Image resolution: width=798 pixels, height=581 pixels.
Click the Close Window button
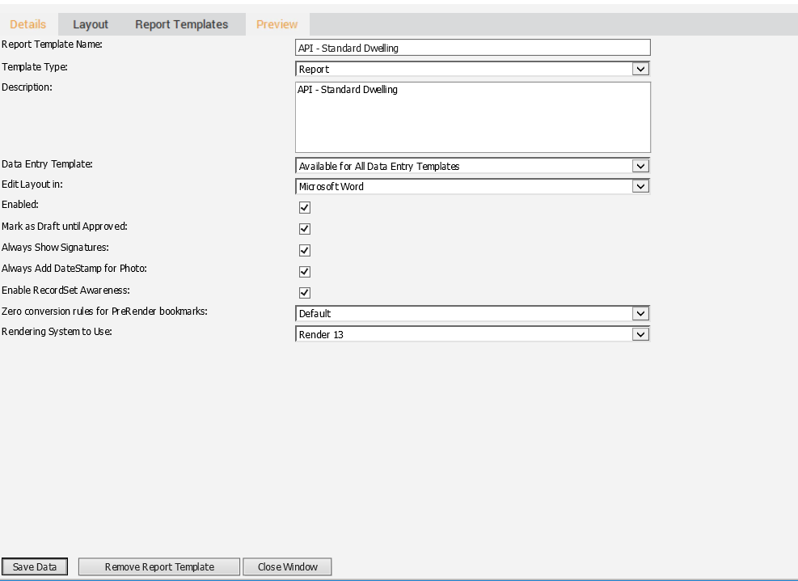[x=288, y=566]
